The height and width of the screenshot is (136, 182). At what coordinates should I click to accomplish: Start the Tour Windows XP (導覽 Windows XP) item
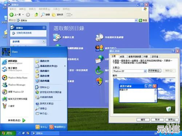click(x=13, y=92)
